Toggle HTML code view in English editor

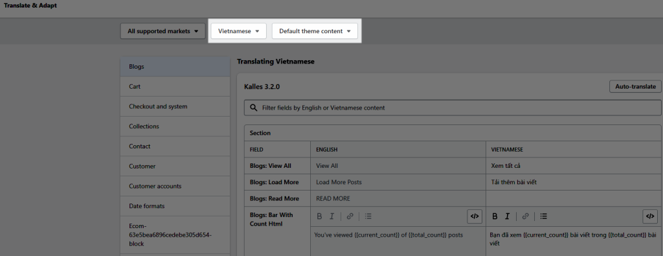point(475,216)
